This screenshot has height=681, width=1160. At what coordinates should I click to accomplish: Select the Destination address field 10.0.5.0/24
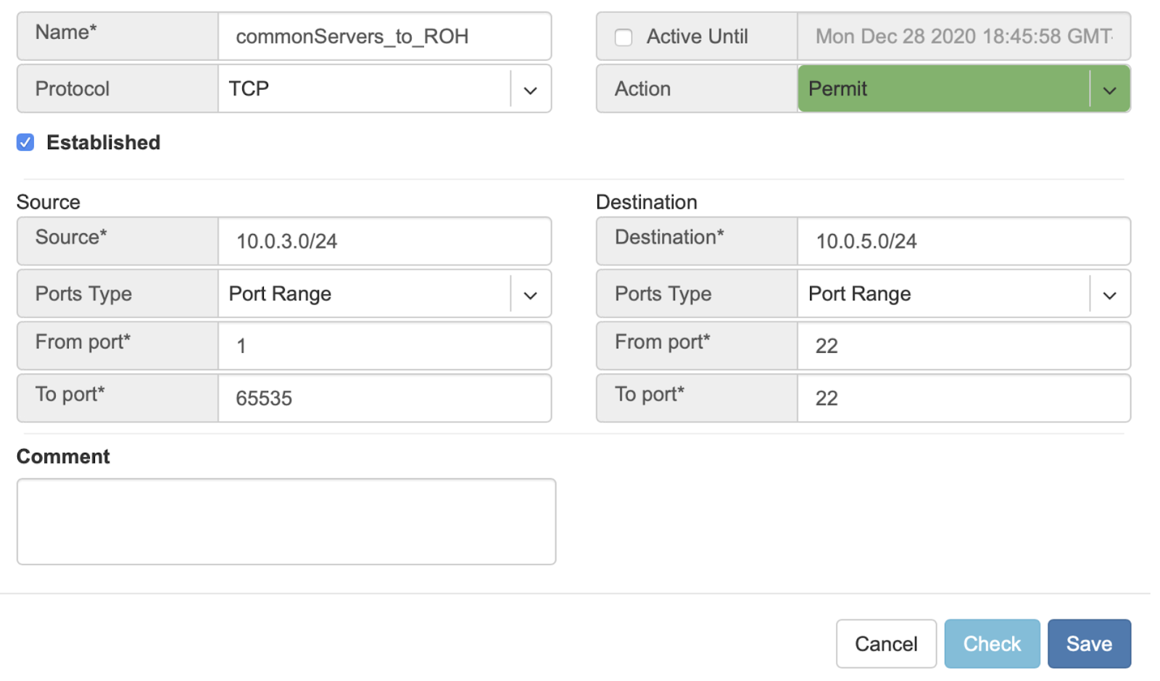point(963,241)
